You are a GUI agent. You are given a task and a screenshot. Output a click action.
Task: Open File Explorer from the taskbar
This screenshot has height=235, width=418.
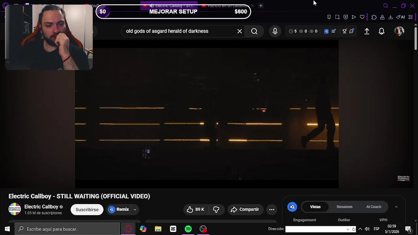coord(158,229)
